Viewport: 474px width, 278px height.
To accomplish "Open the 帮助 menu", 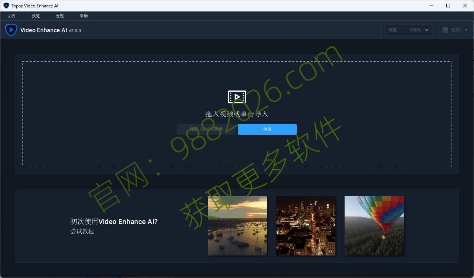I will pyautogui.click(x=84, y=16).
